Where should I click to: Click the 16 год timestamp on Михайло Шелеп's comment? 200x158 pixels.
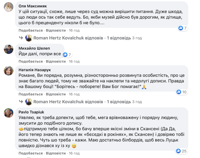coord(74,62)
